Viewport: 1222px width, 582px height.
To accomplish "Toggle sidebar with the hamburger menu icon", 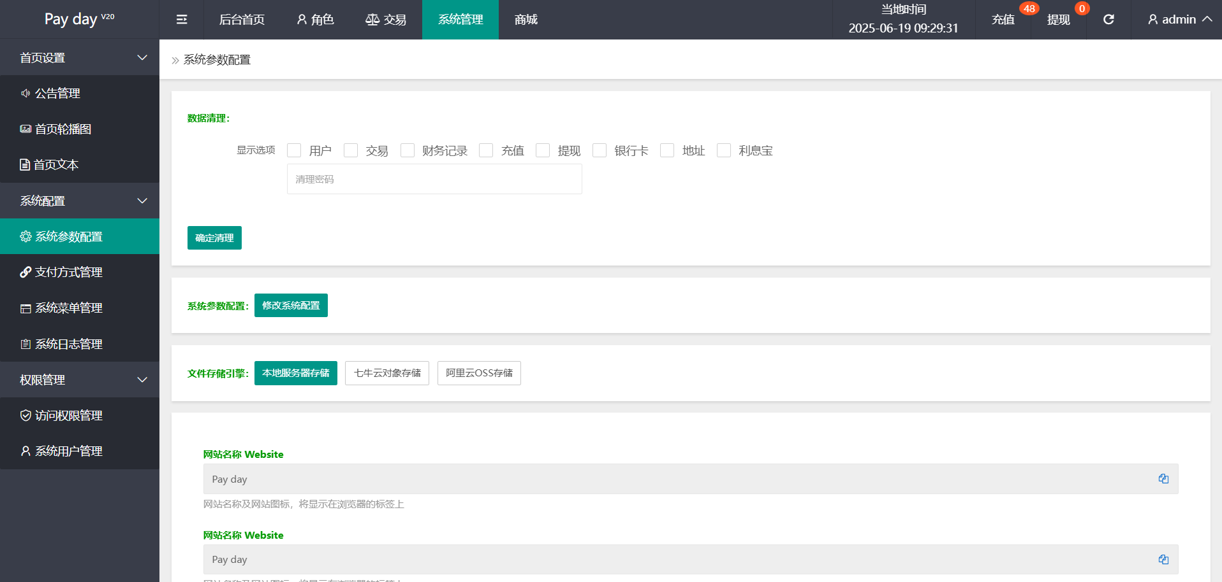I will point(182,20).
